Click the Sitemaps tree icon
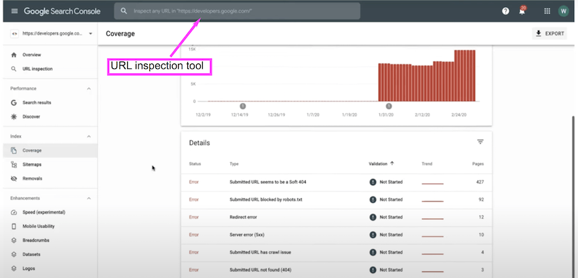Image resolution: width=578 pixels, height=278 pixels. [x=14, y=164]
